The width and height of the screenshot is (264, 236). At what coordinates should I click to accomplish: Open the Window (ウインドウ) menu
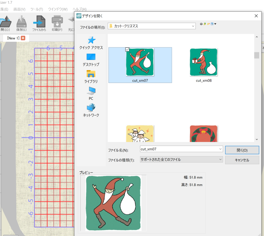[58, 9]
